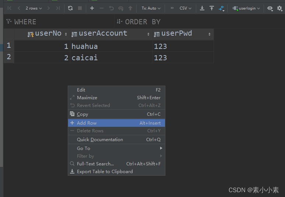Image resolution: width=285 pixels, height=197 pixels.
Task: Select the userPwd column header
Action: point(183,34)
